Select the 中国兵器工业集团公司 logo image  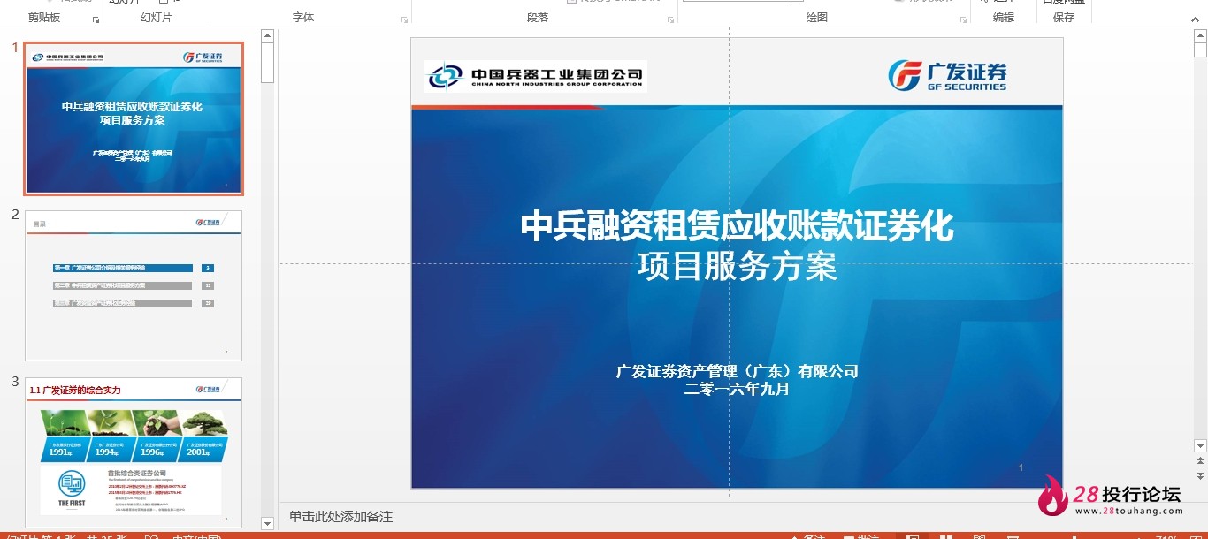(x=536, y=77)
